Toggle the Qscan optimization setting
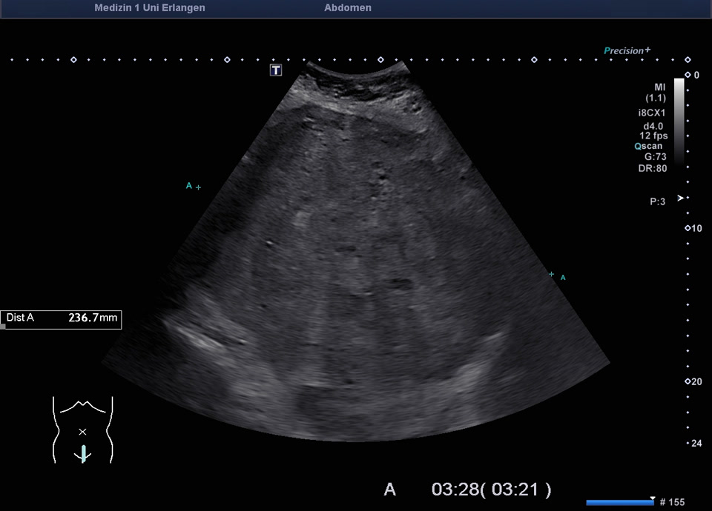The image size is (712, 511). (x=648, y=146)
